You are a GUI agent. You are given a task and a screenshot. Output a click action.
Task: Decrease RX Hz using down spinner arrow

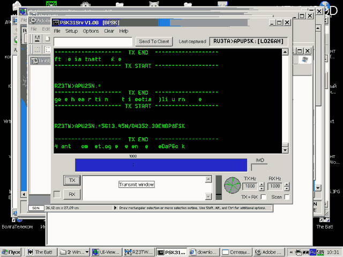(x=286, y=188)
